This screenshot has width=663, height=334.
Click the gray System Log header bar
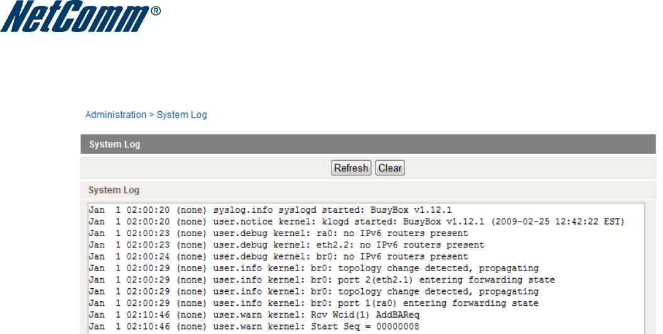369,144
